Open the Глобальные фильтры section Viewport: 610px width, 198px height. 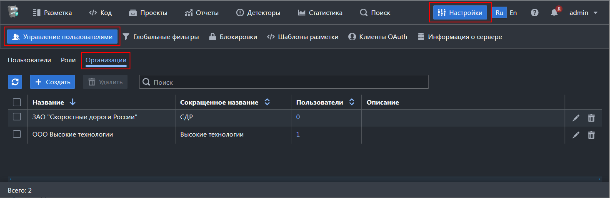tap(160, 37)
